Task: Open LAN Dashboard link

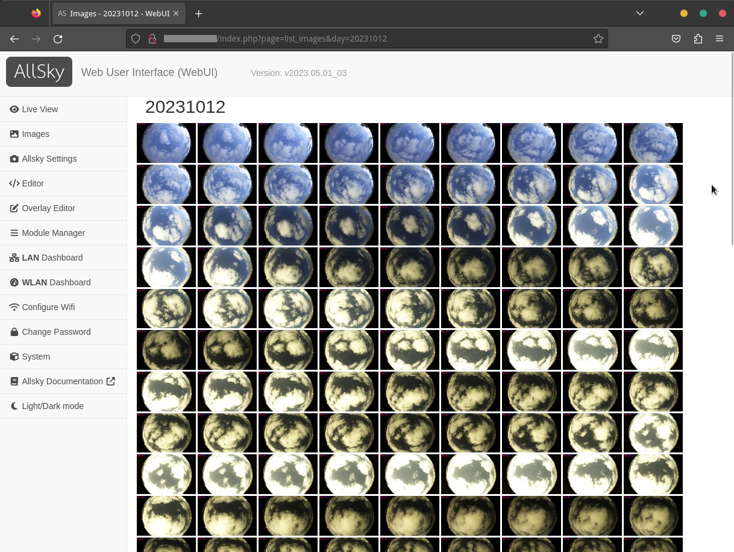Action: [x=63, y=258]
